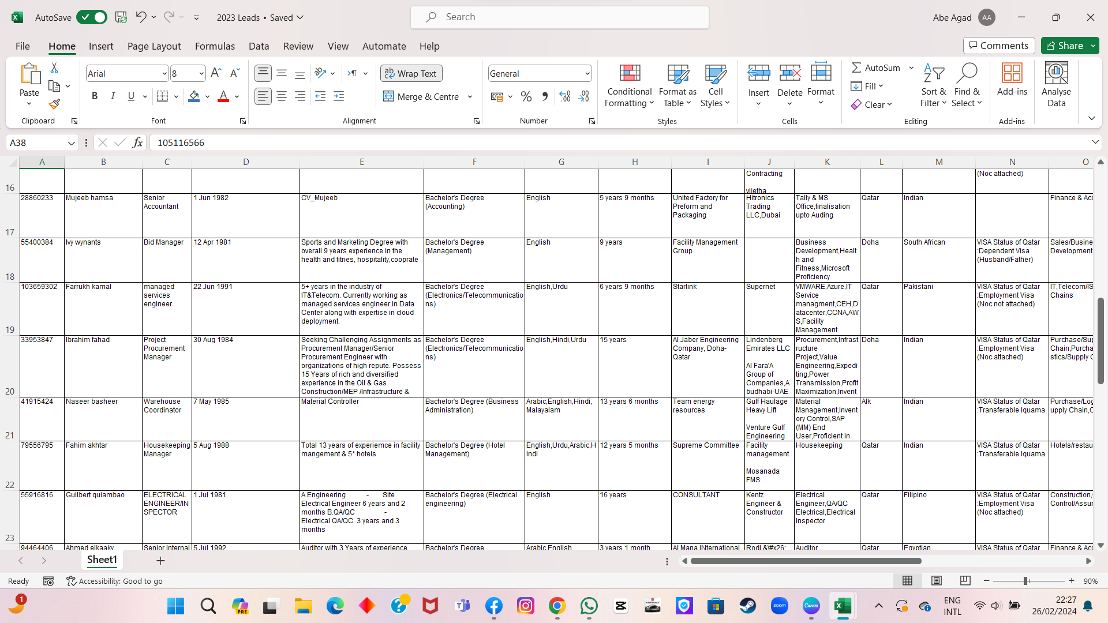This screenshot has width=1108, height=623.
Task: Click the Insert Function fx icon
Action: click(137, 142)
